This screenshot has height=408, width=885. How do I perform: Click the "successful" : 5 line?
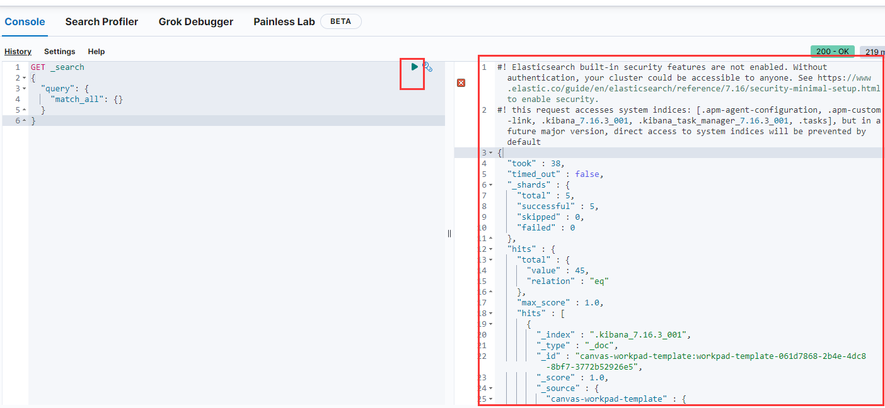click(x=558, y=206)
